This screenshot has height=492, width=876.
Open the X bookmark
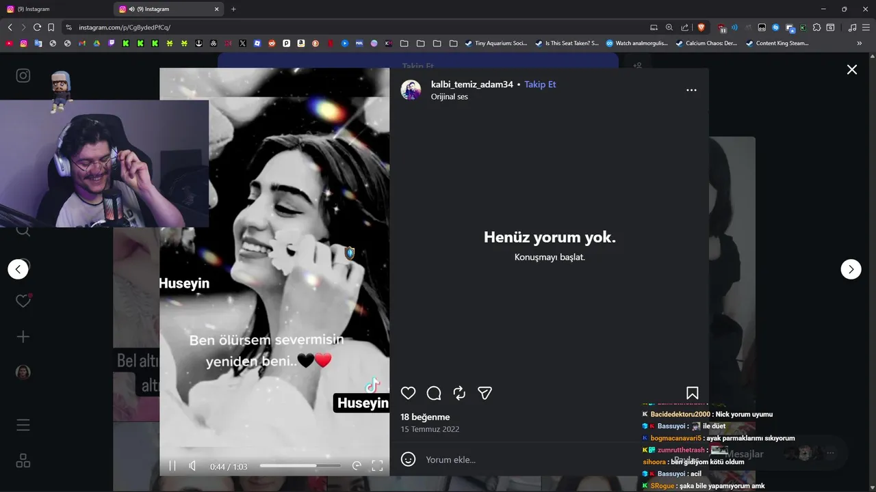pyautogui.click(x=242, y=43)
